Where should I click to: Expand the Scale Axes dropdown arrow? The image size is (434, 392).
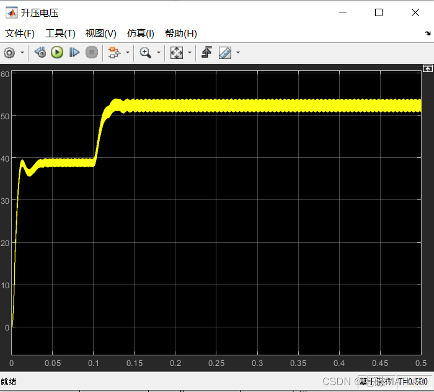click(x=190, y=53)
